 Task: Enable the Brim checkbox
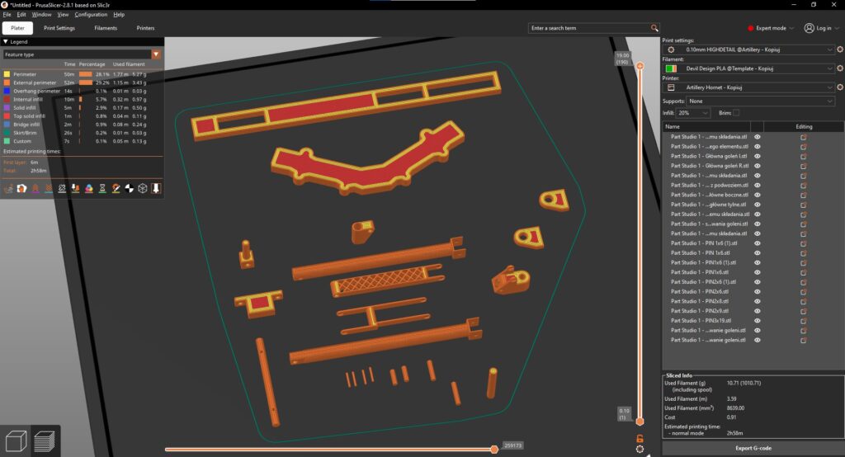point(735,113)
